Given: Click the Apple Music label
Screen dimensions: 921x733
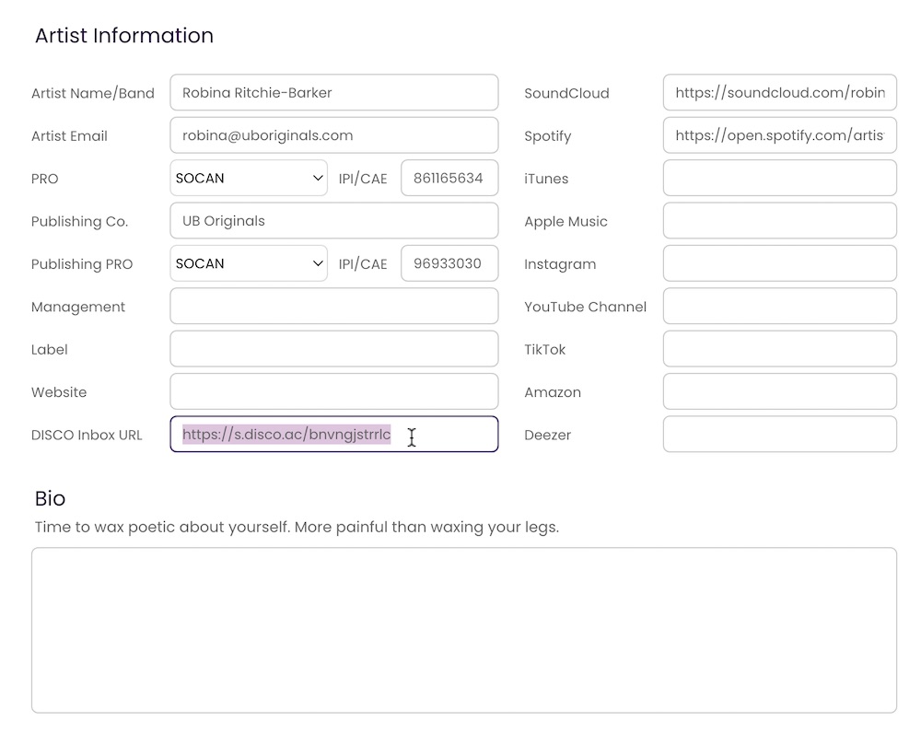Looking at the screenshot, I should pos(565,221).
